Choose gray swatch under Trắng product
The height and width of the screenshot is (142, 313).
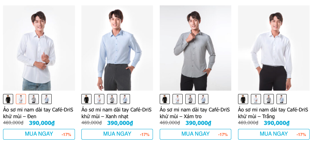point(269,99)
